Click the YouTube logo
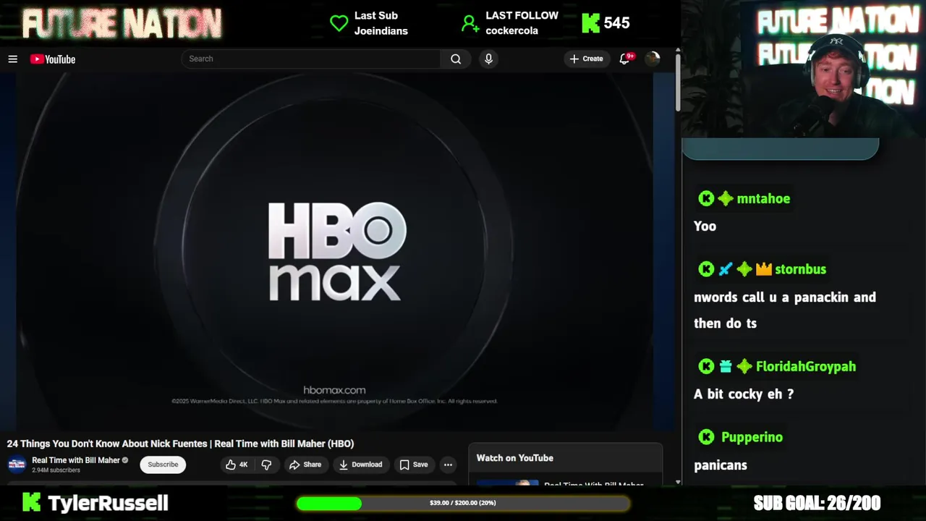 pyautogui.click(x=53, y=59)
